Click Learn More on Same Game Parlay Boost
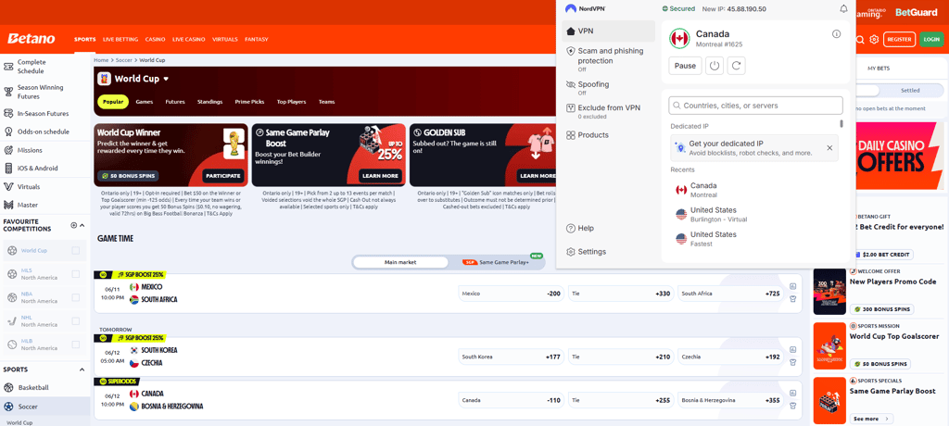Viewport: 949px width, 426px height. pyautogui.click(x=380, y=176)
